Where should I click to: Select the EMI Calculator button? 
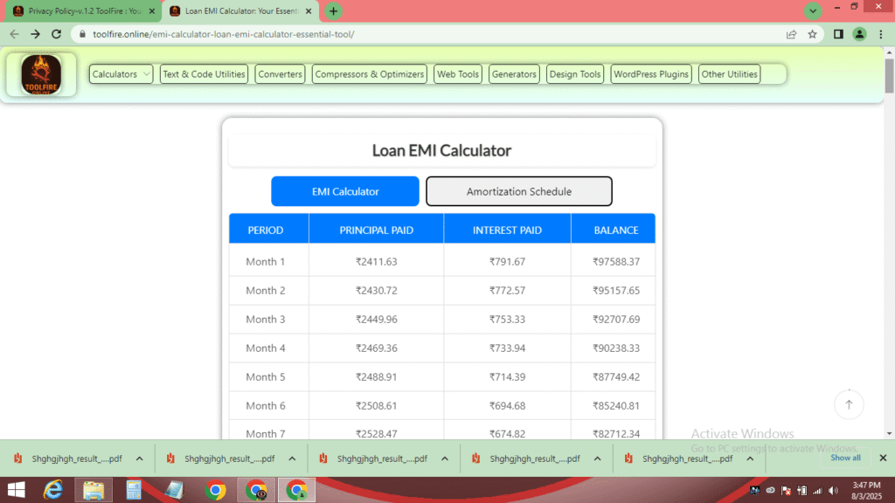point(345,190)
